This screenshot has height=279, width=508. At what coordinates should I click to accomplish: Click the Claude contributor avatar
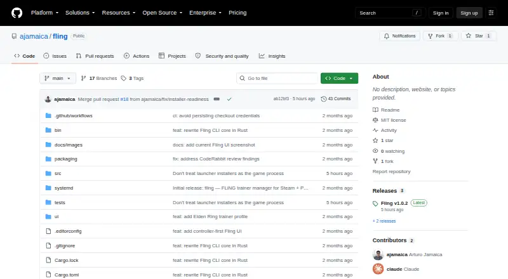click(378, 269)
